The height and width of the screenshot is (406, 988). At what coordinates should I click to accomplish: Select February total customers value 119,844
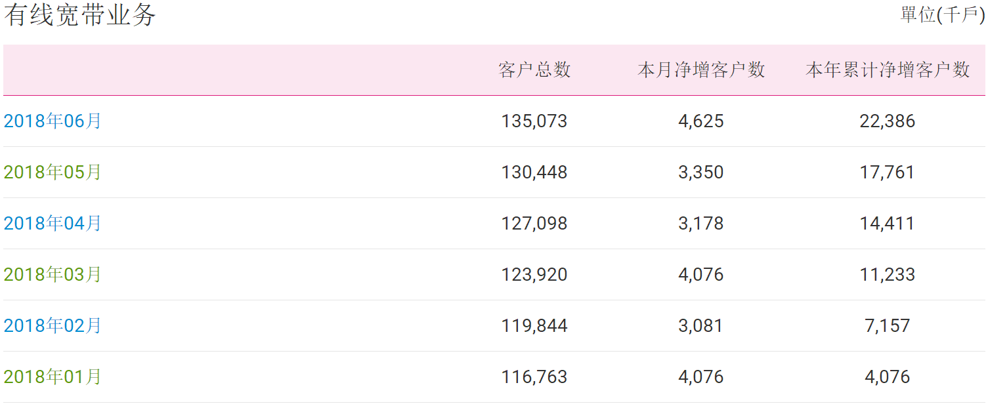[x=534, y=326]
